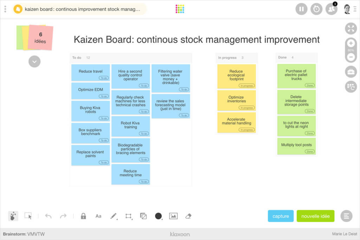
Task: Enable the touch interaction mode
Action: 13,216
